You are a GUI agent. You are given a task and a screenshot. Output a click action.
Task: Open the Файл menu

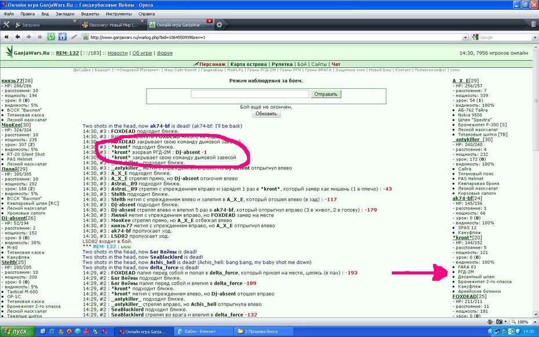click(9, 14)
